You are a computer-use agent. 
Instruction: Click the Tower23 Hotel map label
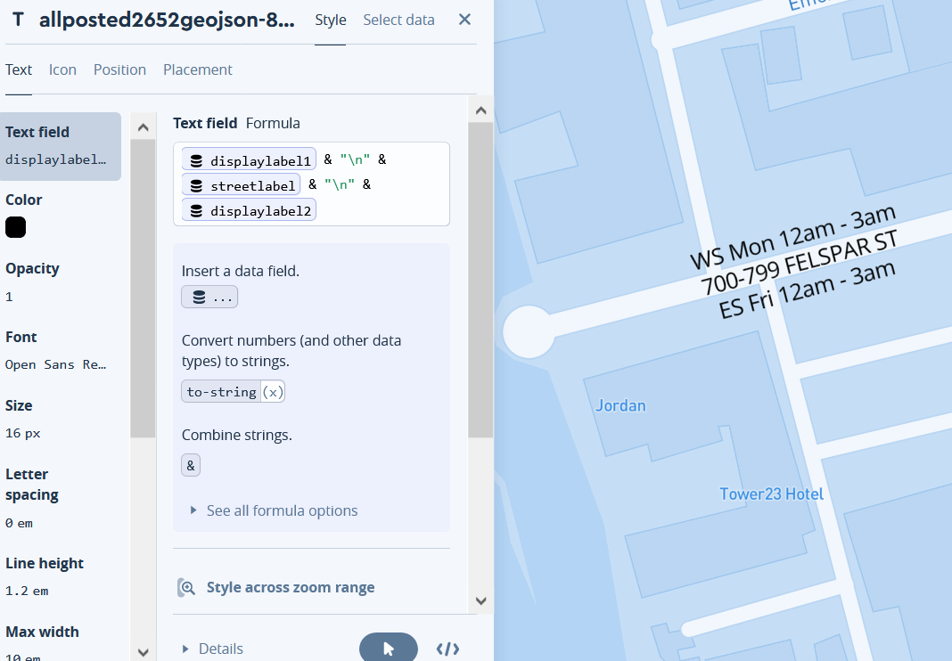(772, 494)
